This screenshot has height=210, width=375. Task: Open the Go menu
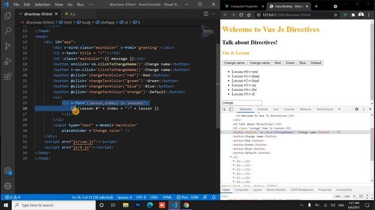pos(70,5)
